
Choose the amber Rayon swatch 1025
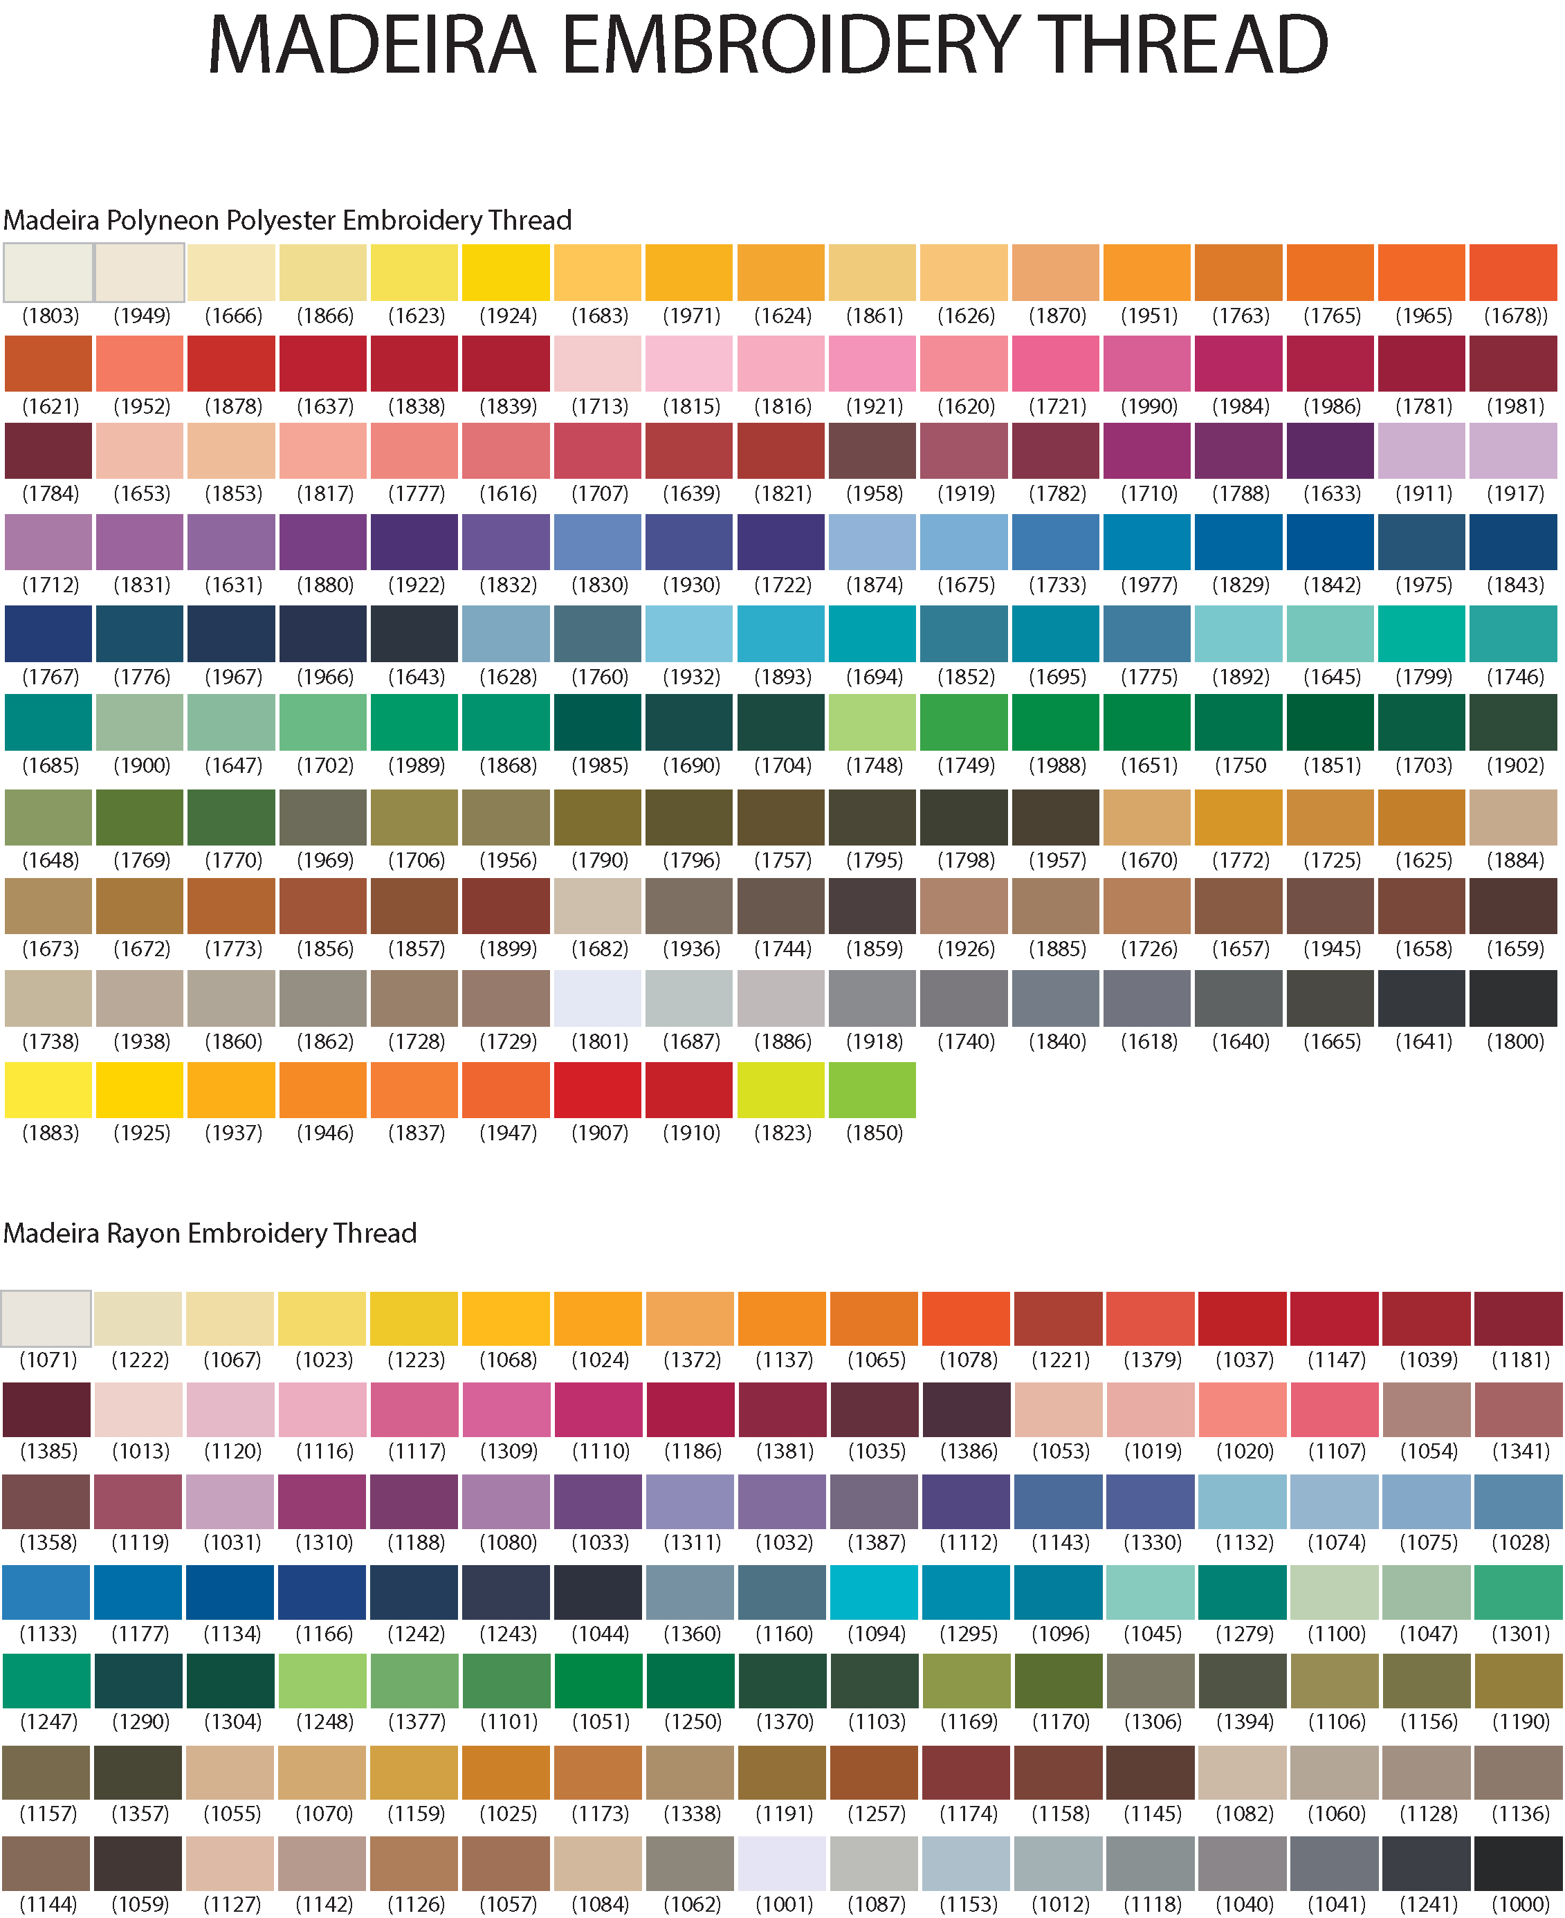tap(506, 1773)
